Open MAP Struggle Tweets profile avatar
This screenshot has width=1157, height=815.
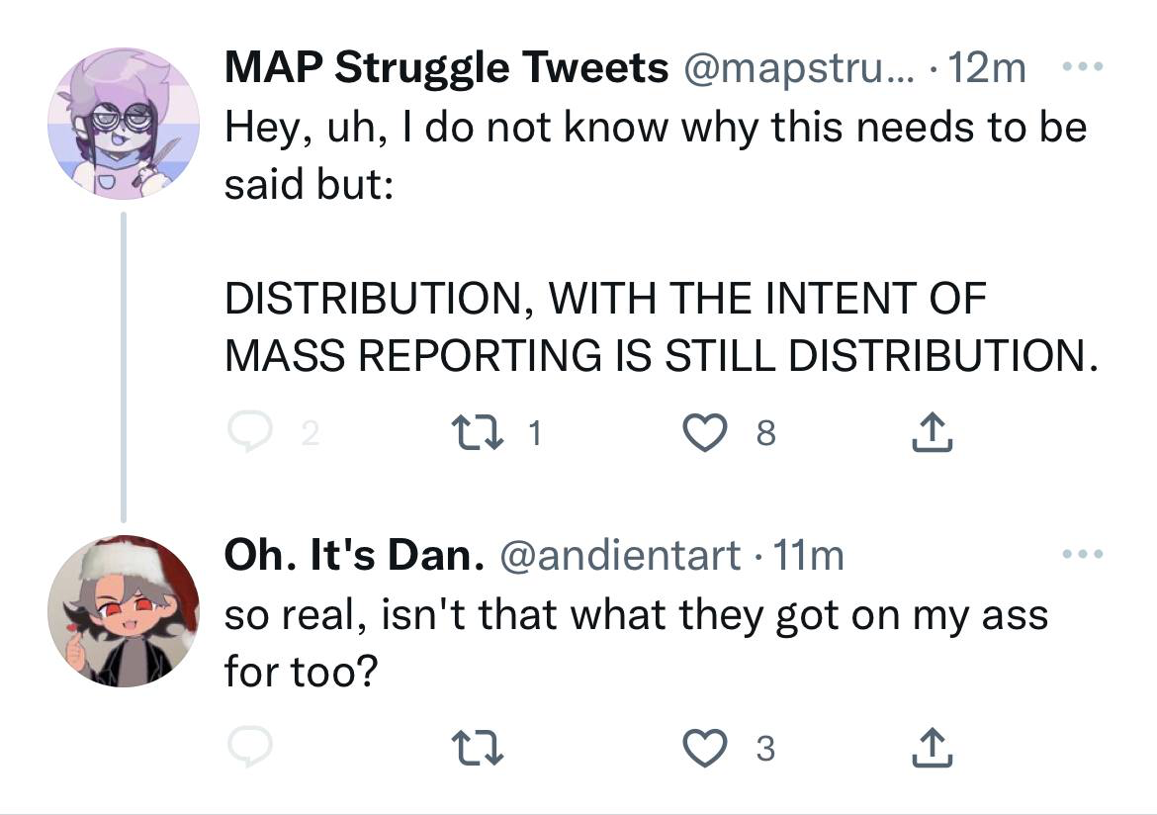coord(124,124)
